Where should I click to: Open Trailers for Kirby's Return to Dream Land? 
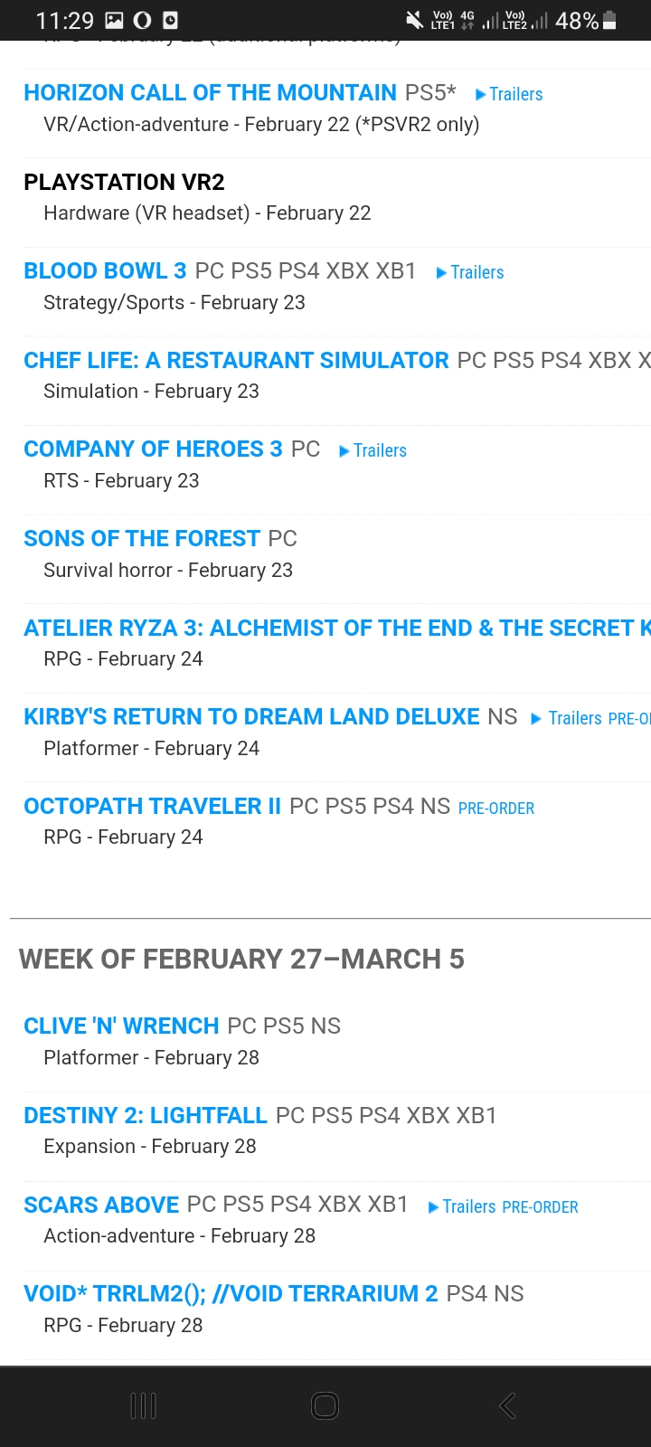[x=566, y=718]
